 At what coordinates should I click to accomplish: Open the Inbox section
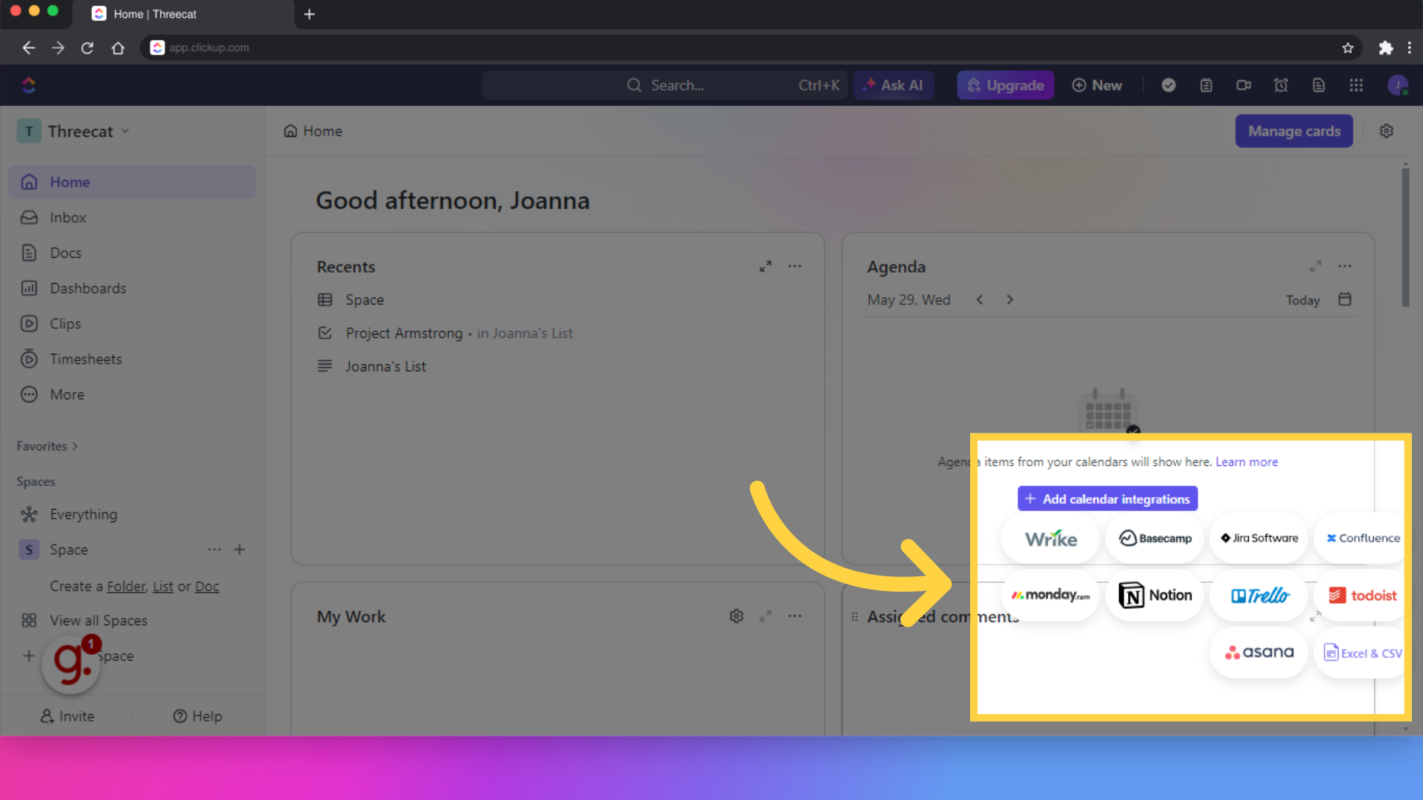click(67, 217)
